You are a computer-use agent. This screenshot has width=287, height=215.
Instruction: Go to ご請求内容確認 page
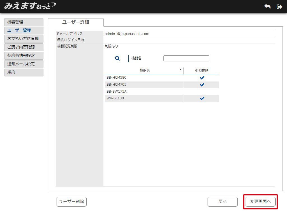pyautogui.click(x=24, y=47)
